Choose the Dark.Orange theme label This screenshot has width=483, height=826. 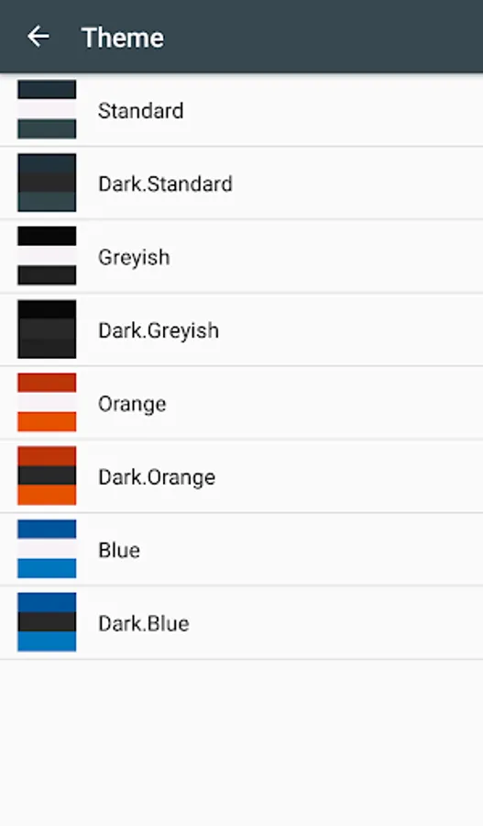coord(157,478)
